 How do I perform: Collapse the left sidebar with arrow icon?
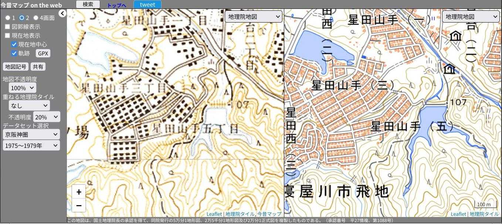62,14
